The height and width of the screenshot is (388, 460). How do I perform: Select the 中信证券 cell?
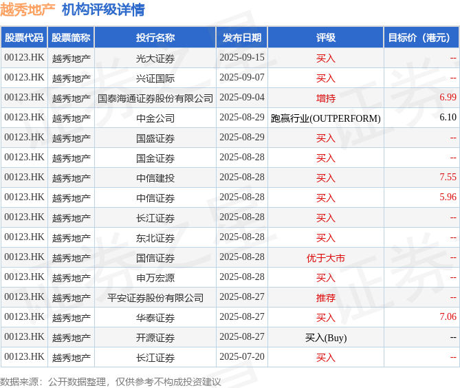(x=155, y=198)
